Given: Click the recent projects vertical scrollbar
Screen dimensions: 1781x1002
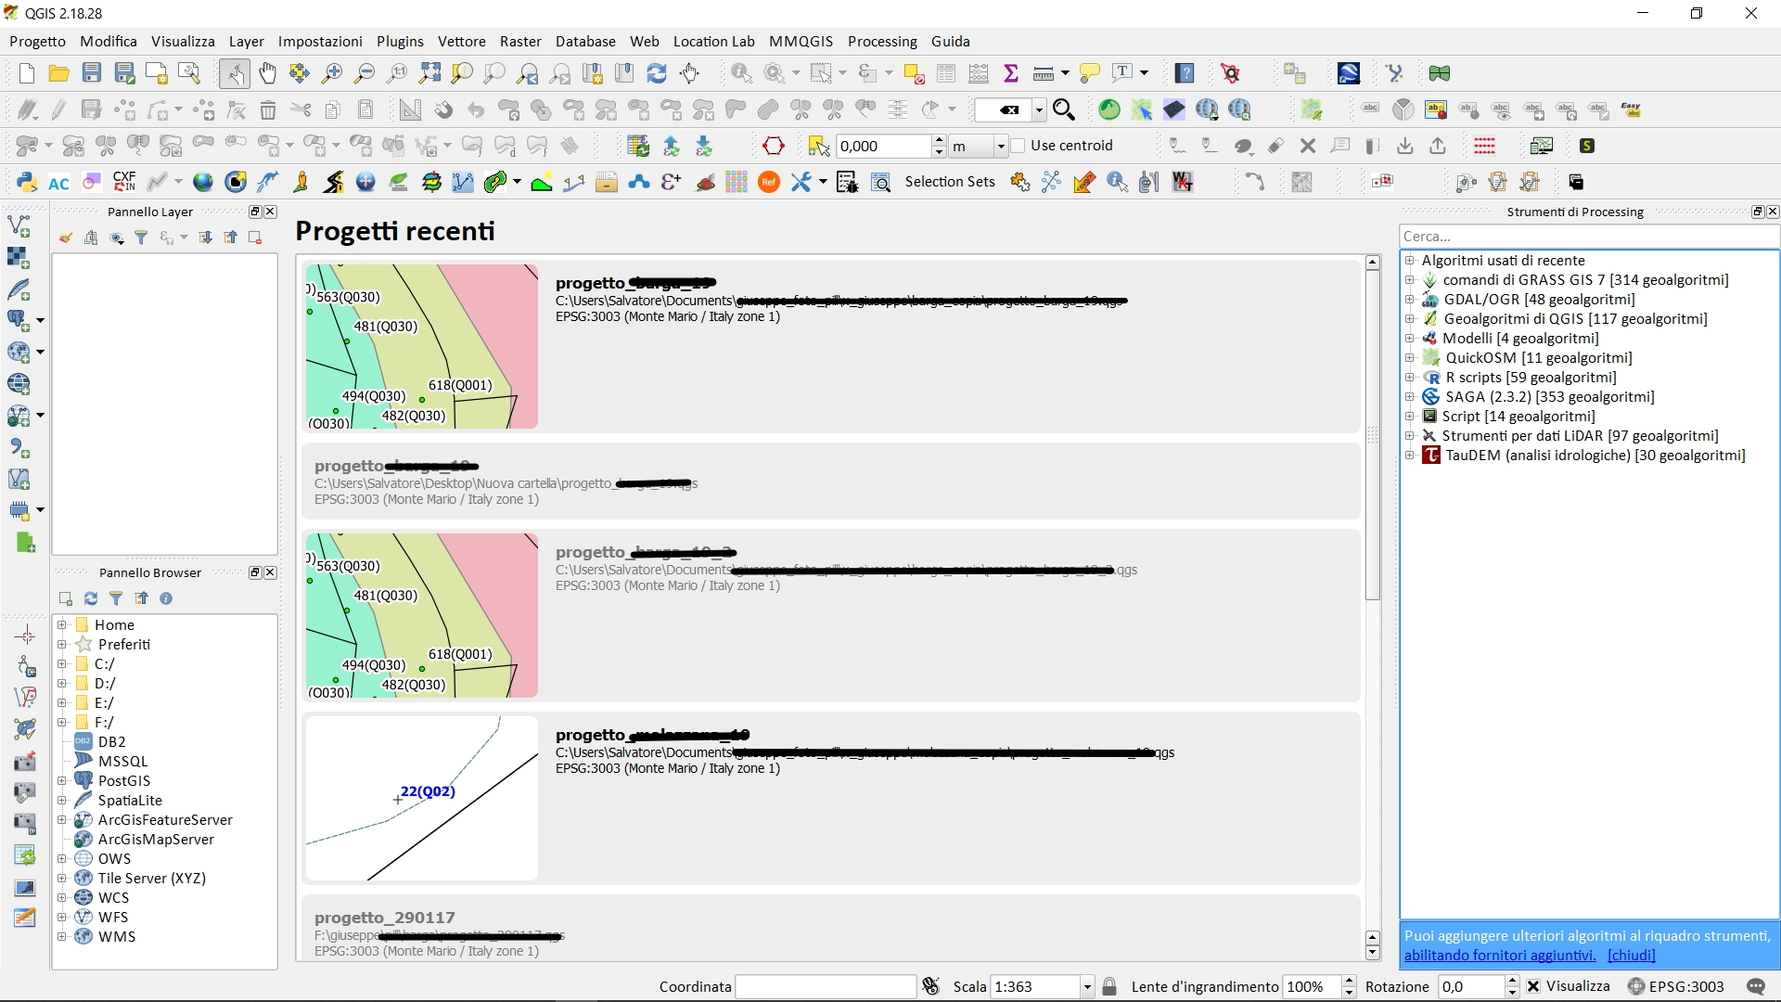Looking at the screenshot, I should [1373, 436].
